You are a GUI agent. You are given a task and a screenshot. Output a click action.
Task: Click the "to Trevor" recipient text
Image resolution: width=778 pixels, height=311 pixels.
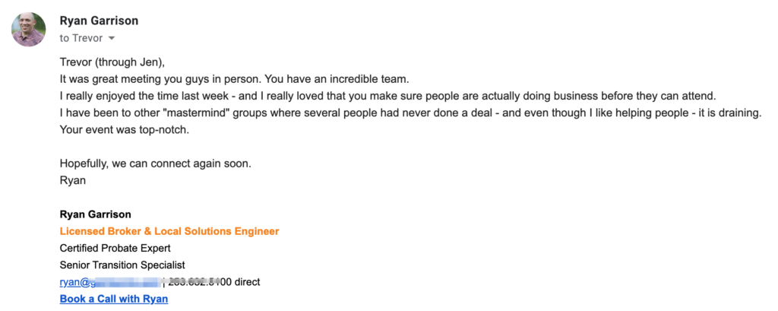[81, 38]
